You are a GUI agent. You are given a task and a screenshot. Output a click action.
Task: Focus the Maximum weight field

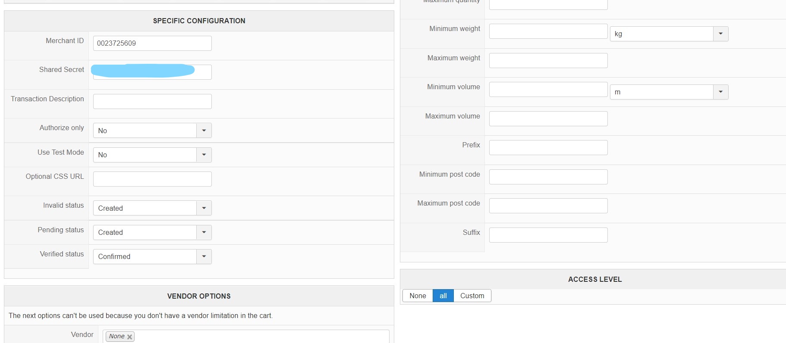(x=548, y=60)
